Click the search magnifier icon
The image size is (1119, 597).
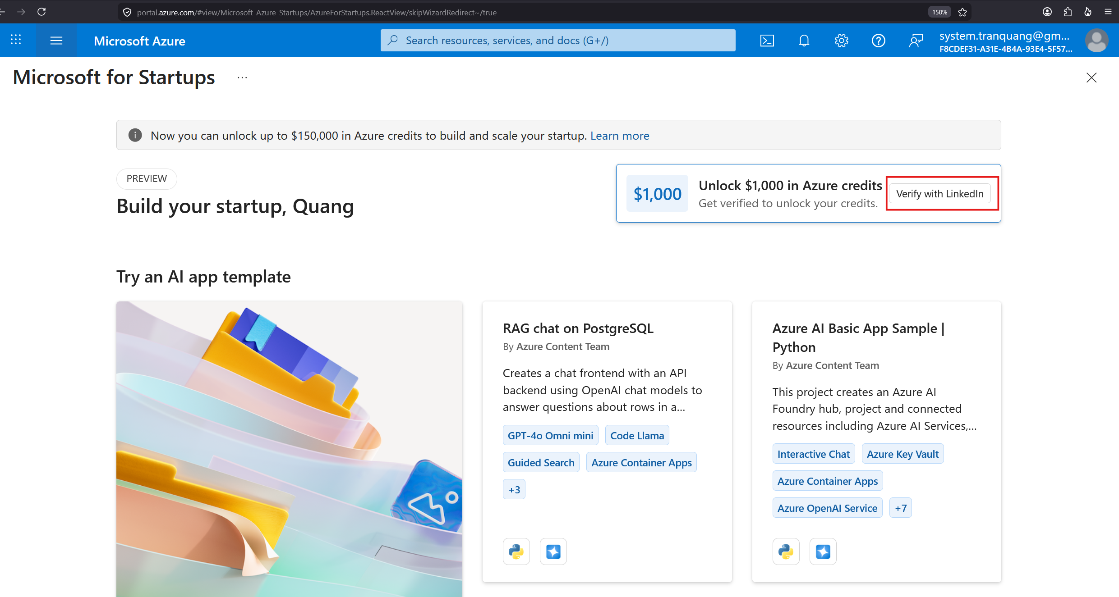coord(393,40)
